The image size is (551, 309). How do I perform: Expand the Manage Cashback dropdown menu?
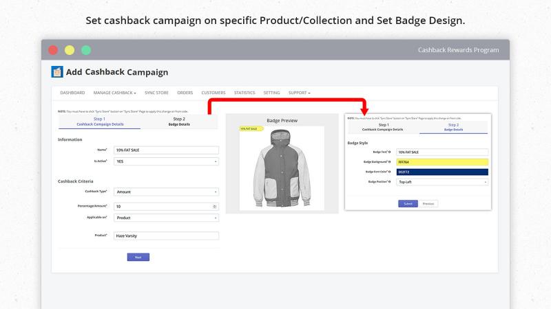(114, 93)
